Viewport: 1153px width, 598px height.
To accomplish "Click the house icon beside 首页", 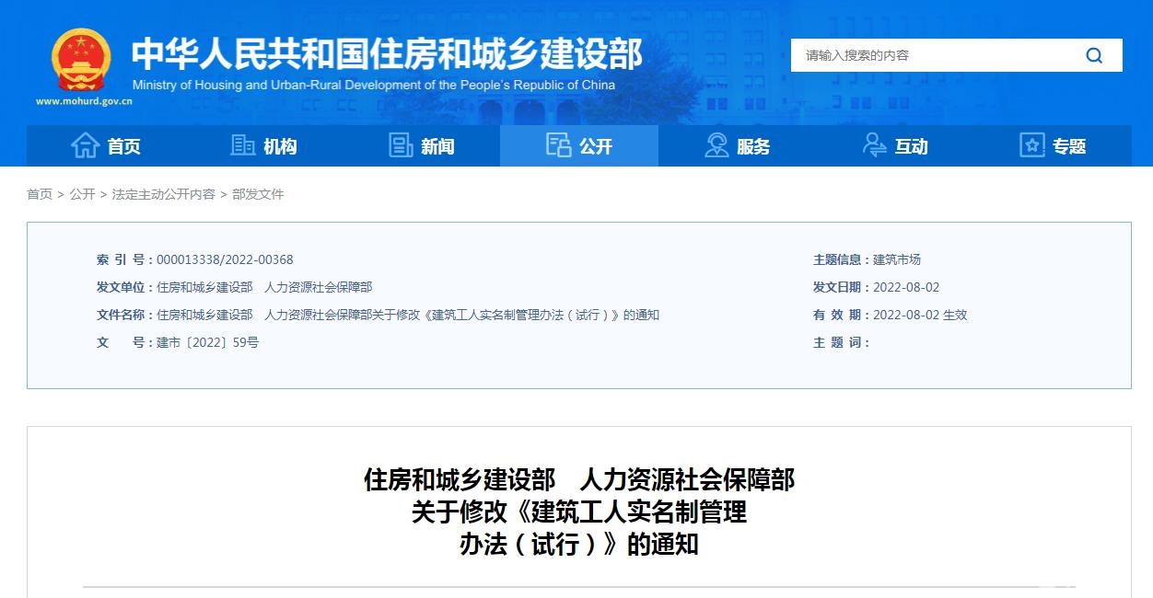I will coord(86,145).
